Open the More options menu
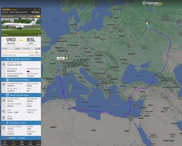 point(38,143)
